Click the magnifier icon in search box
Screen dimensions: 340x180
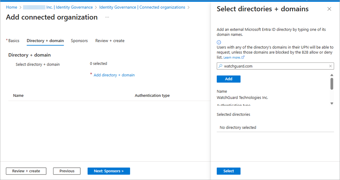pyautogui.click(x=220, y=66)
